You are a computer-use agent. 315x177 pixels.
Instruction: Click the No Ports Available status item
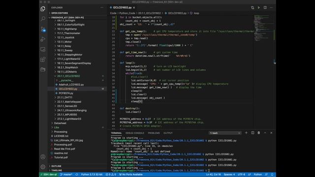(131, 175)
